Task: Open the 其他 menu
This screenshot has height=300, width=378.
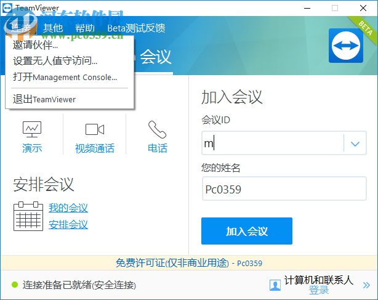Action: coord(53,28)
